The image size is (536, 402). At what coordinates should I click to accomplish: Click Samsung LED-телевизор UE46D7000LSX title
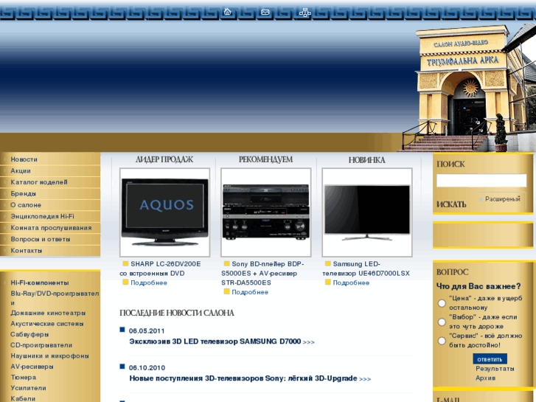(x=366, y=268)
